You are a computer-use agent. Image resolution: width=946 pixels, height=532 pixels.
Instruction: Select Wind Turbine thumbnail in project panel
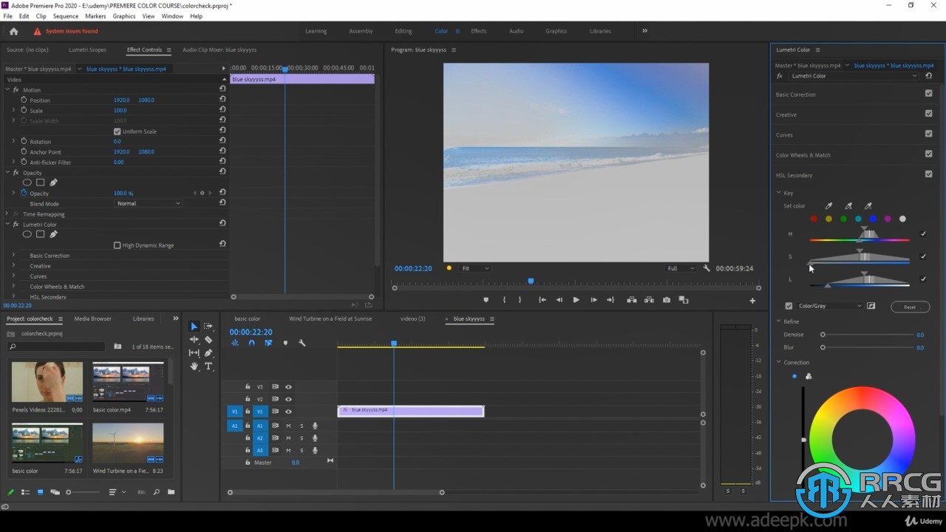(128, 443)
